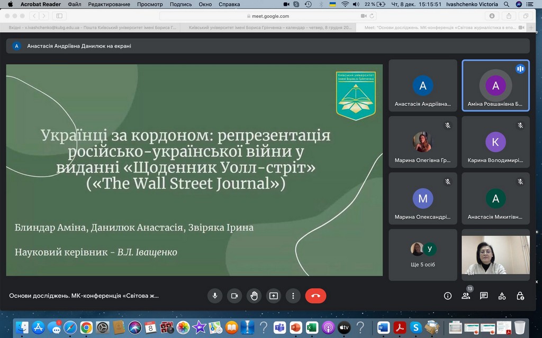This screenshot has height=338, width=542.
Task: Click the meet.google.com address bar
Action: 270,16
